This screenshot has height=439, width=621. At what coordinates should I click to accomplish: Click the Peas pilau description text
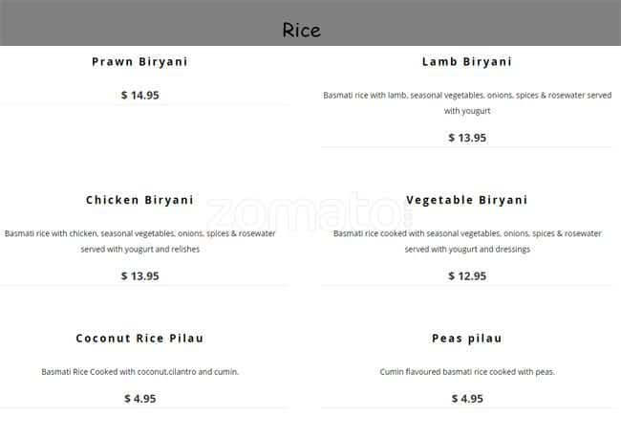pos(467,371)
